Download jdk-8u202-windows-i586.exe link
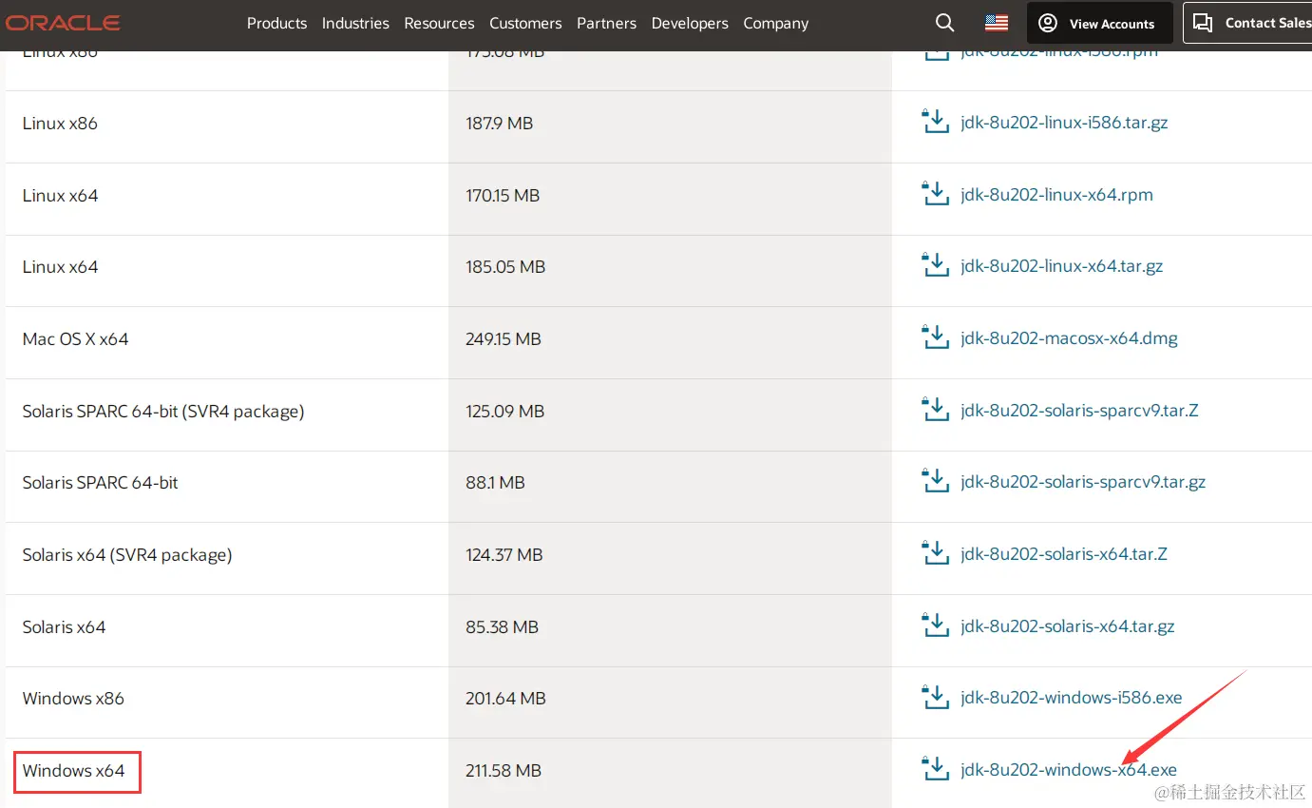 [1072, 698]
